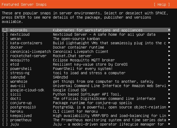Check the prometheus snap checkbox
The width and height of the screenshot is (177, 128).
5,120
